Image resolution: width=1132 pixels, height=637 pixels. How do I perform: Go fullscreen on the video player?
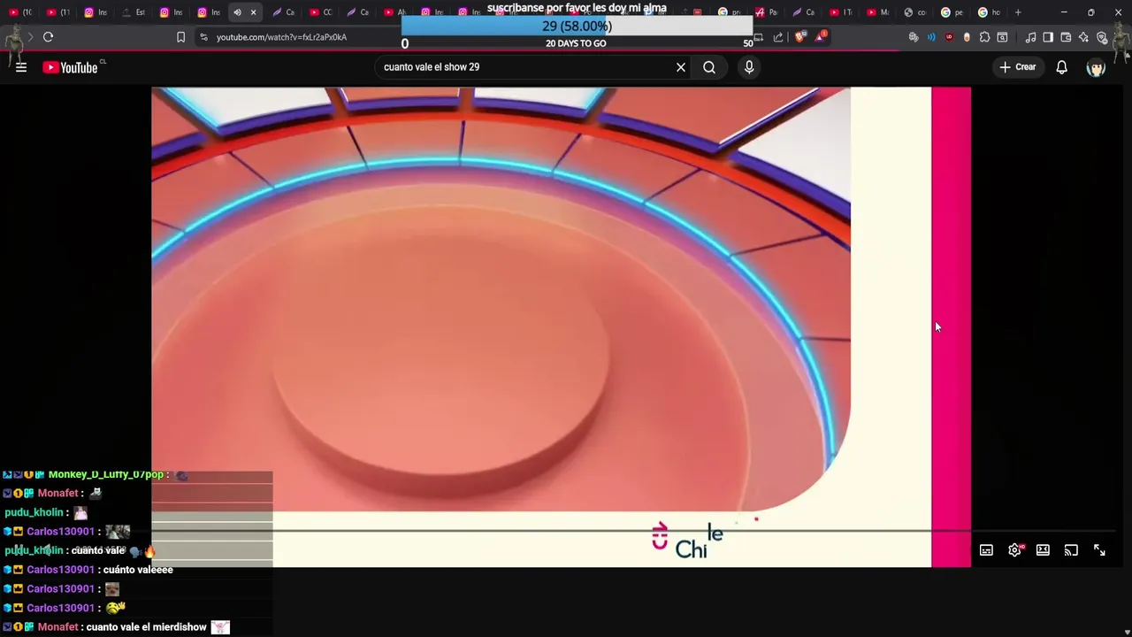[x=1099, y=550]
